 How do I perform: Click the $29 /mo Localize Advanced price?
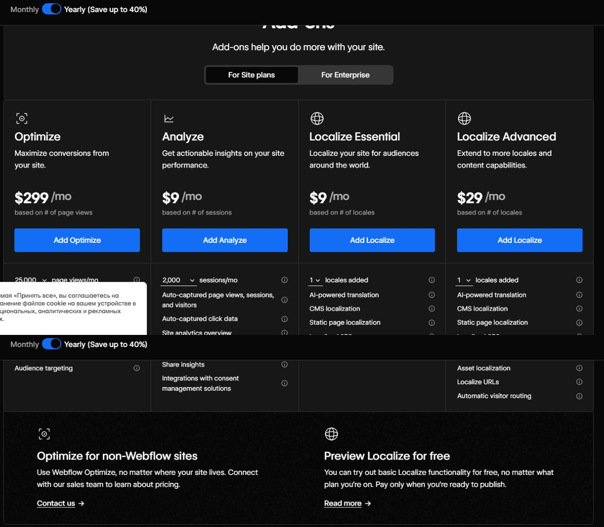point(481,197)
